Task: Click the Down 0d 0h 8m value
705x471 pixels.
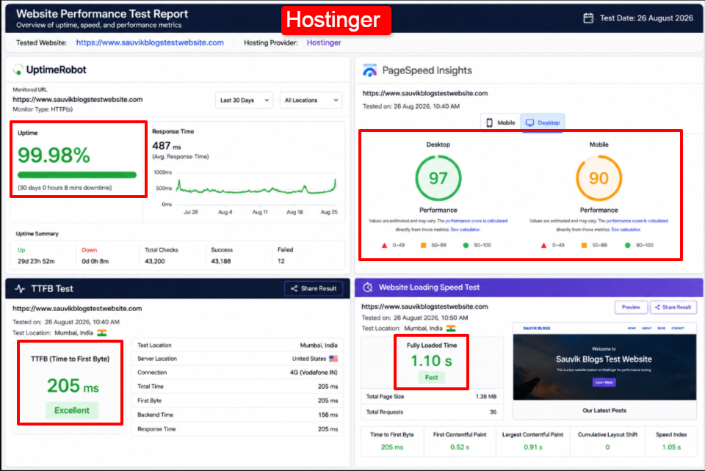Action: point(95,261)
